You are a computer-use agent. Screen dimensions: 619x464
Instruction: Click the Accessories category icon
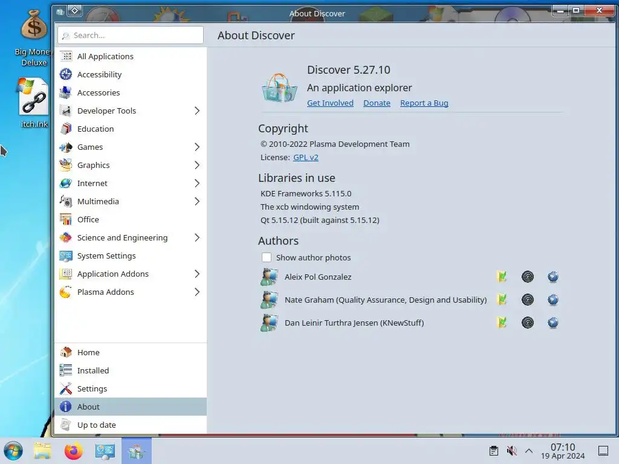tap(66, 92)
